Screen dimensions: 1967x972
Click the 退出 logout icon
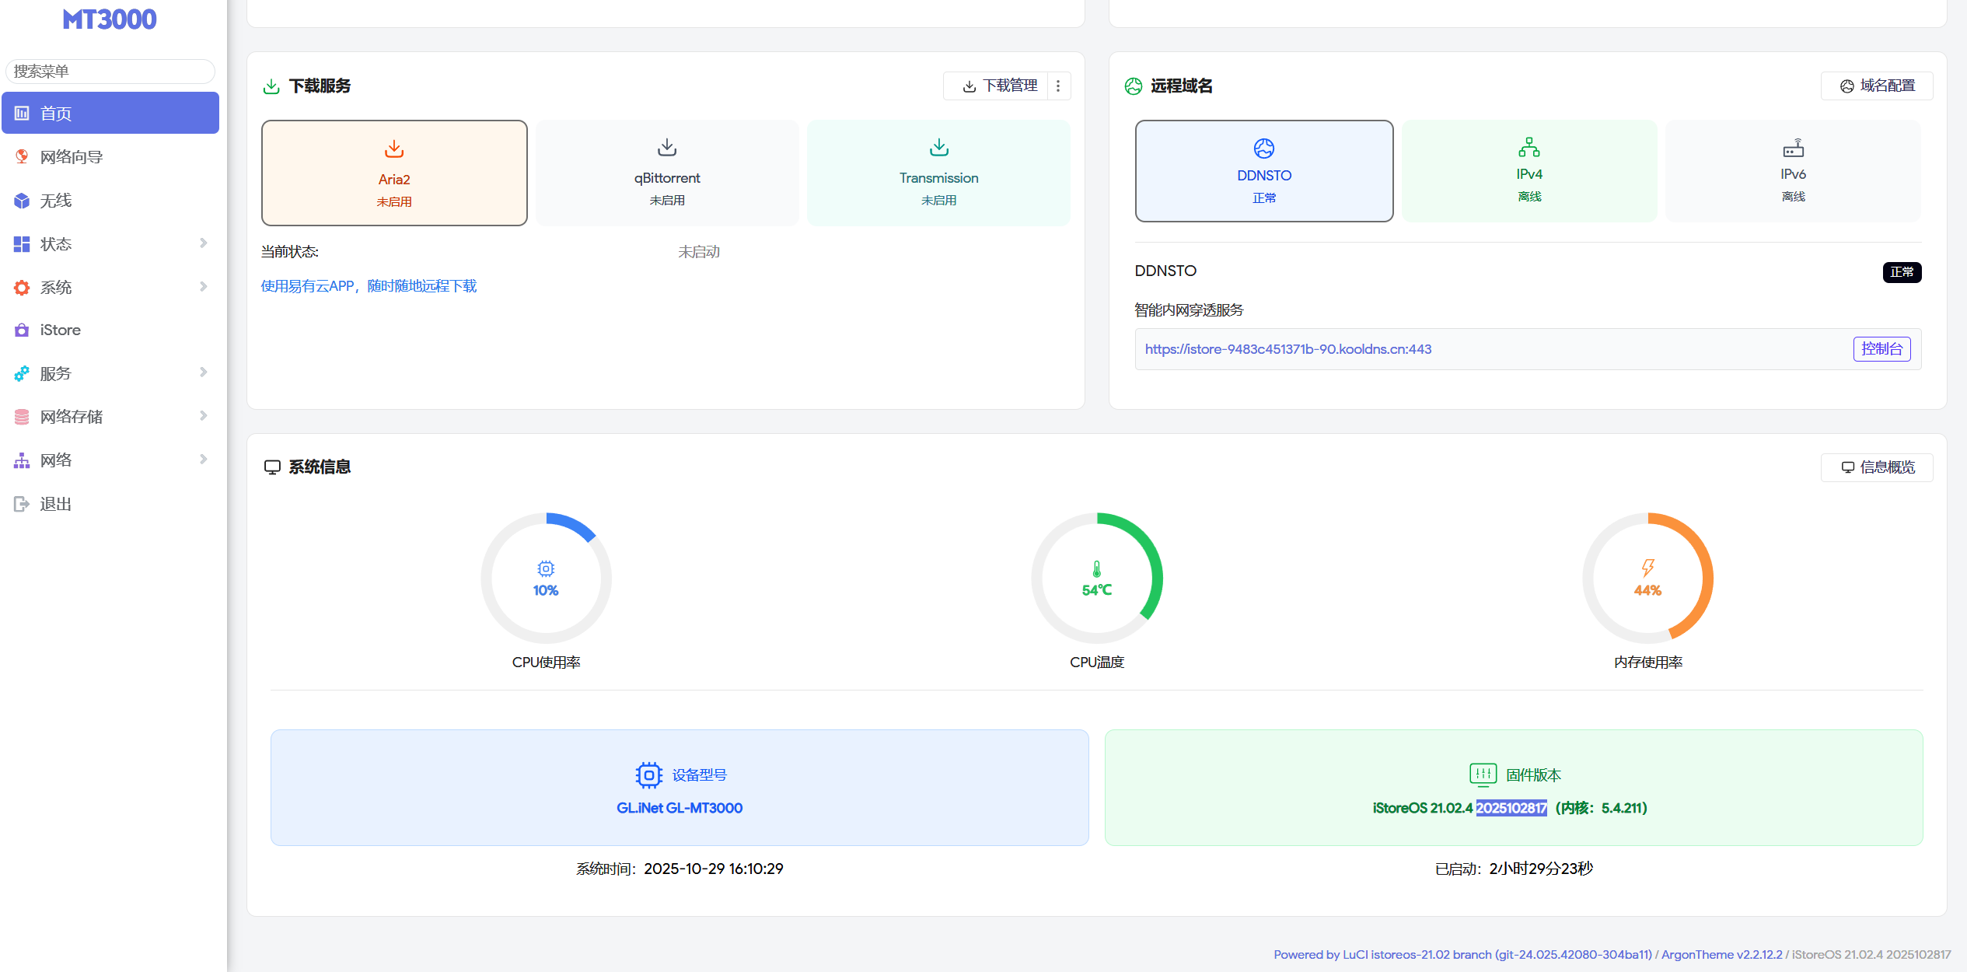(22, 504)
